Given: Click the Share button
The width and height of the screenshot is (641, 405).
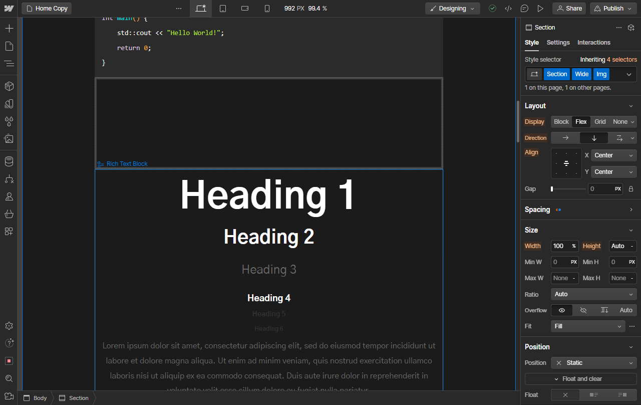Looking at the screenshot, I should tap(569, 9).
